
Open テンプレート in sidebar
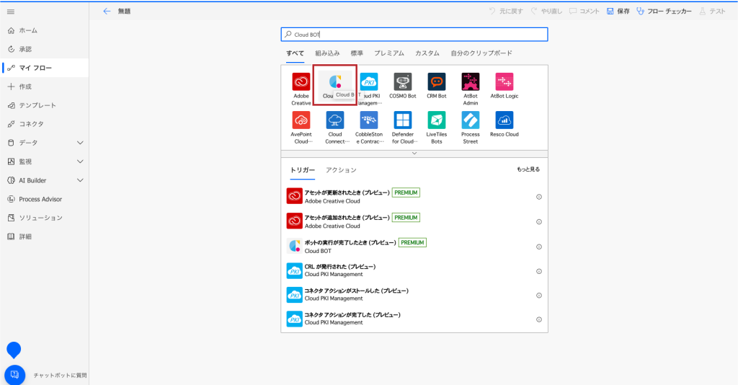click(45, 105)
